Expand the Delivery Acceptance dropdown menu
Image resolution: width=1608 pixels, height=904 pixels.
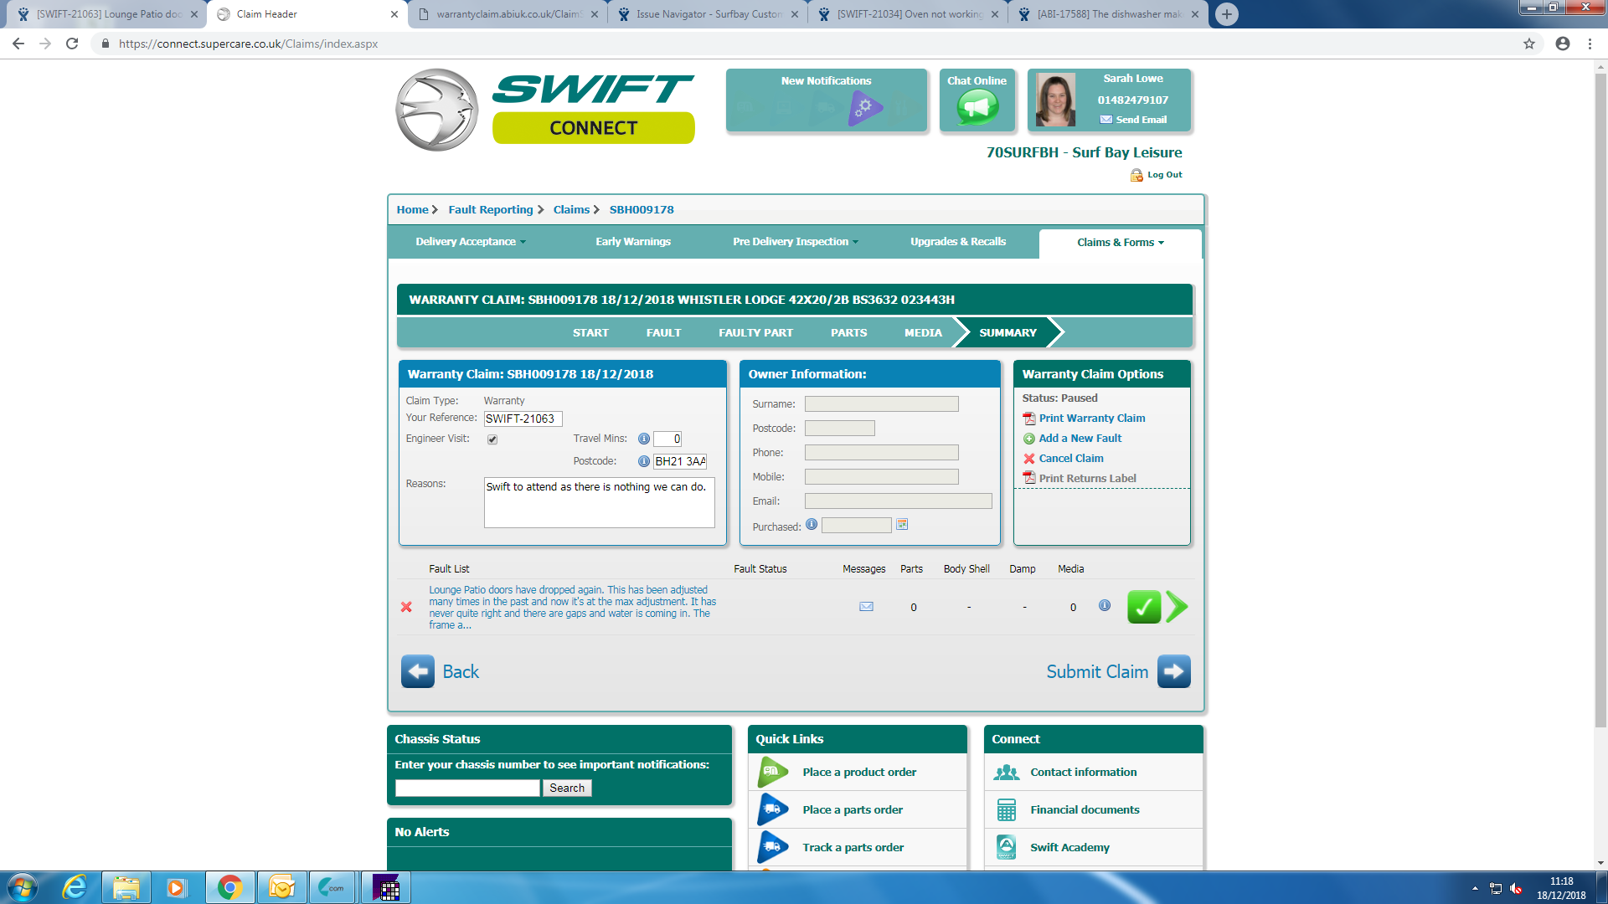point(471,242)
